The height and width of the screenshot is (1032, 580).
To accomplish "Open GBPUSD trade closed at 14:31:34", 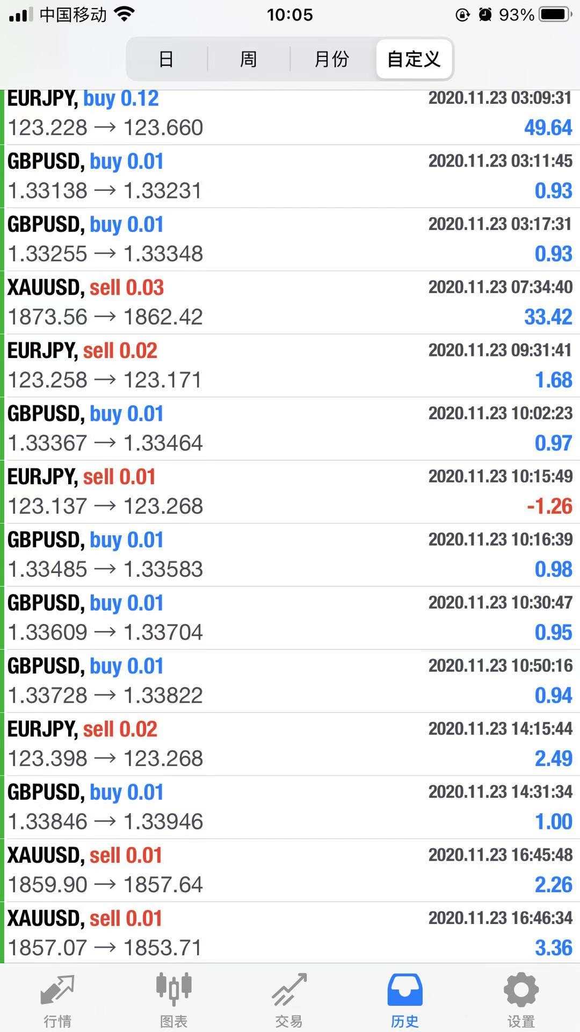I will 290,807.
